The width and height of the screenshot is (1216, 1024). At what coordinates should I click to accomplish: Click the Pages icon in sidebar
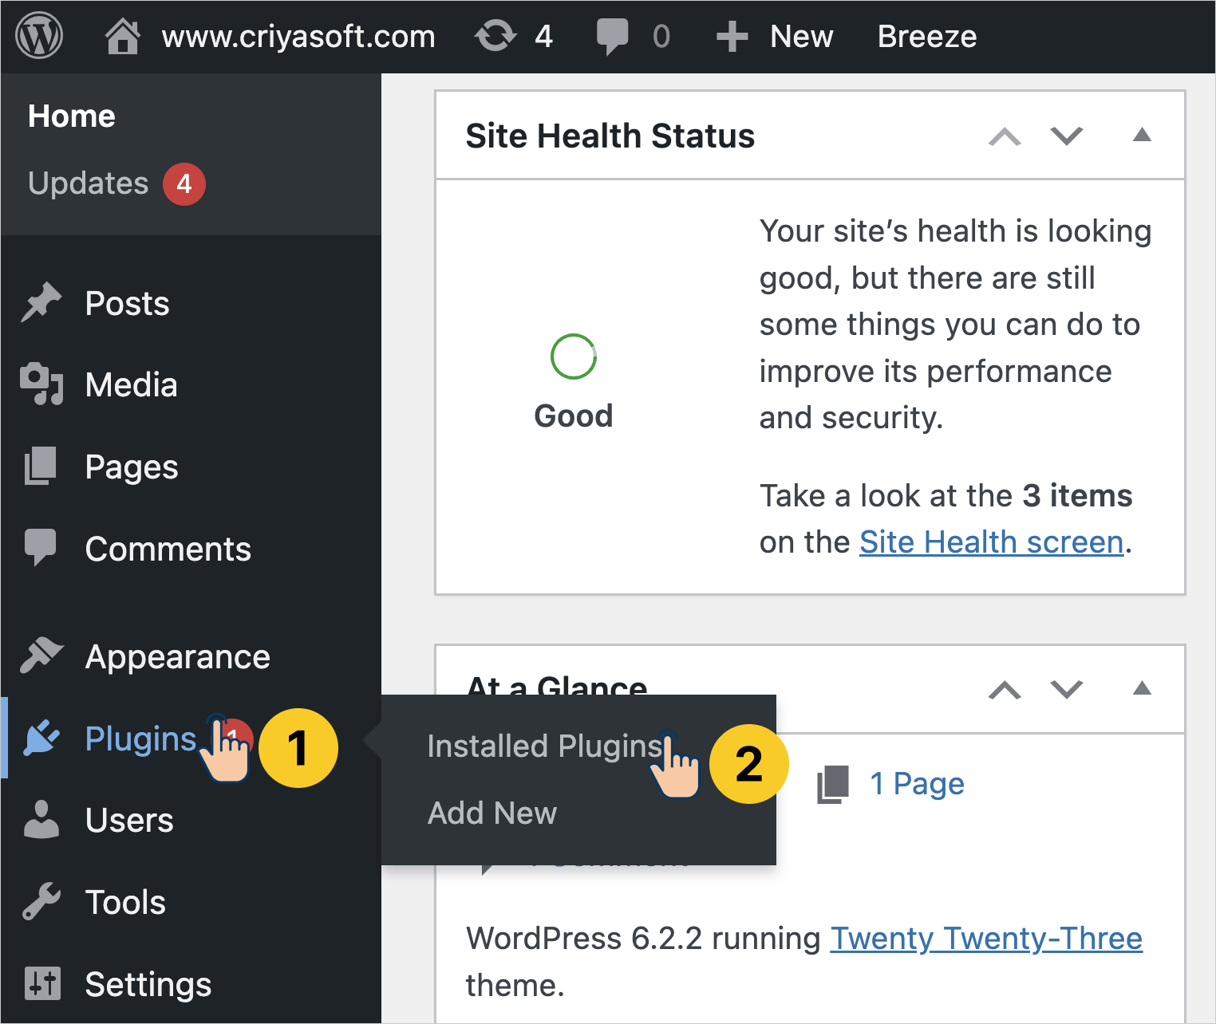[x=41, y=466]
